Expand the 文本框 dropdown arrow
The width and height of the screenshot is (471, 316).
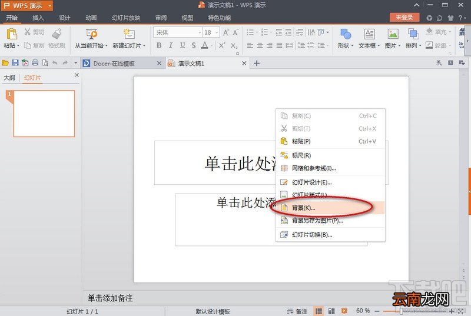(x=379, y=46)
